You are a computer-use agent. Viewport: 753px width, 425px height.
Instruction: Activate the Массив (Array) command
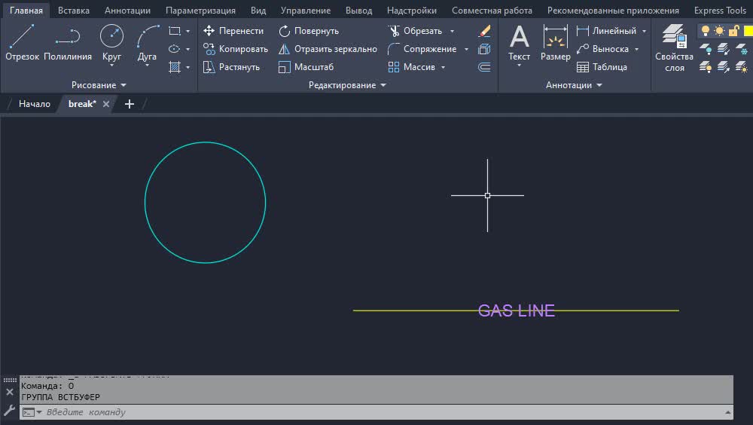pos(412,67)
